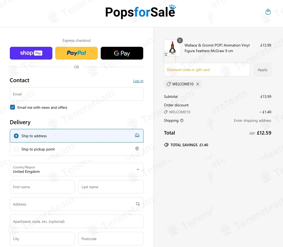Pay using the G Pay button
Screen dimensions: 283x247
[122, 53]
